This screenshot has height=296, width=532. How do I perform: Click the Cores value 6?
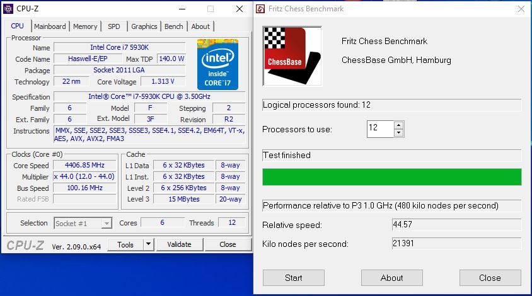coord(162,222)
